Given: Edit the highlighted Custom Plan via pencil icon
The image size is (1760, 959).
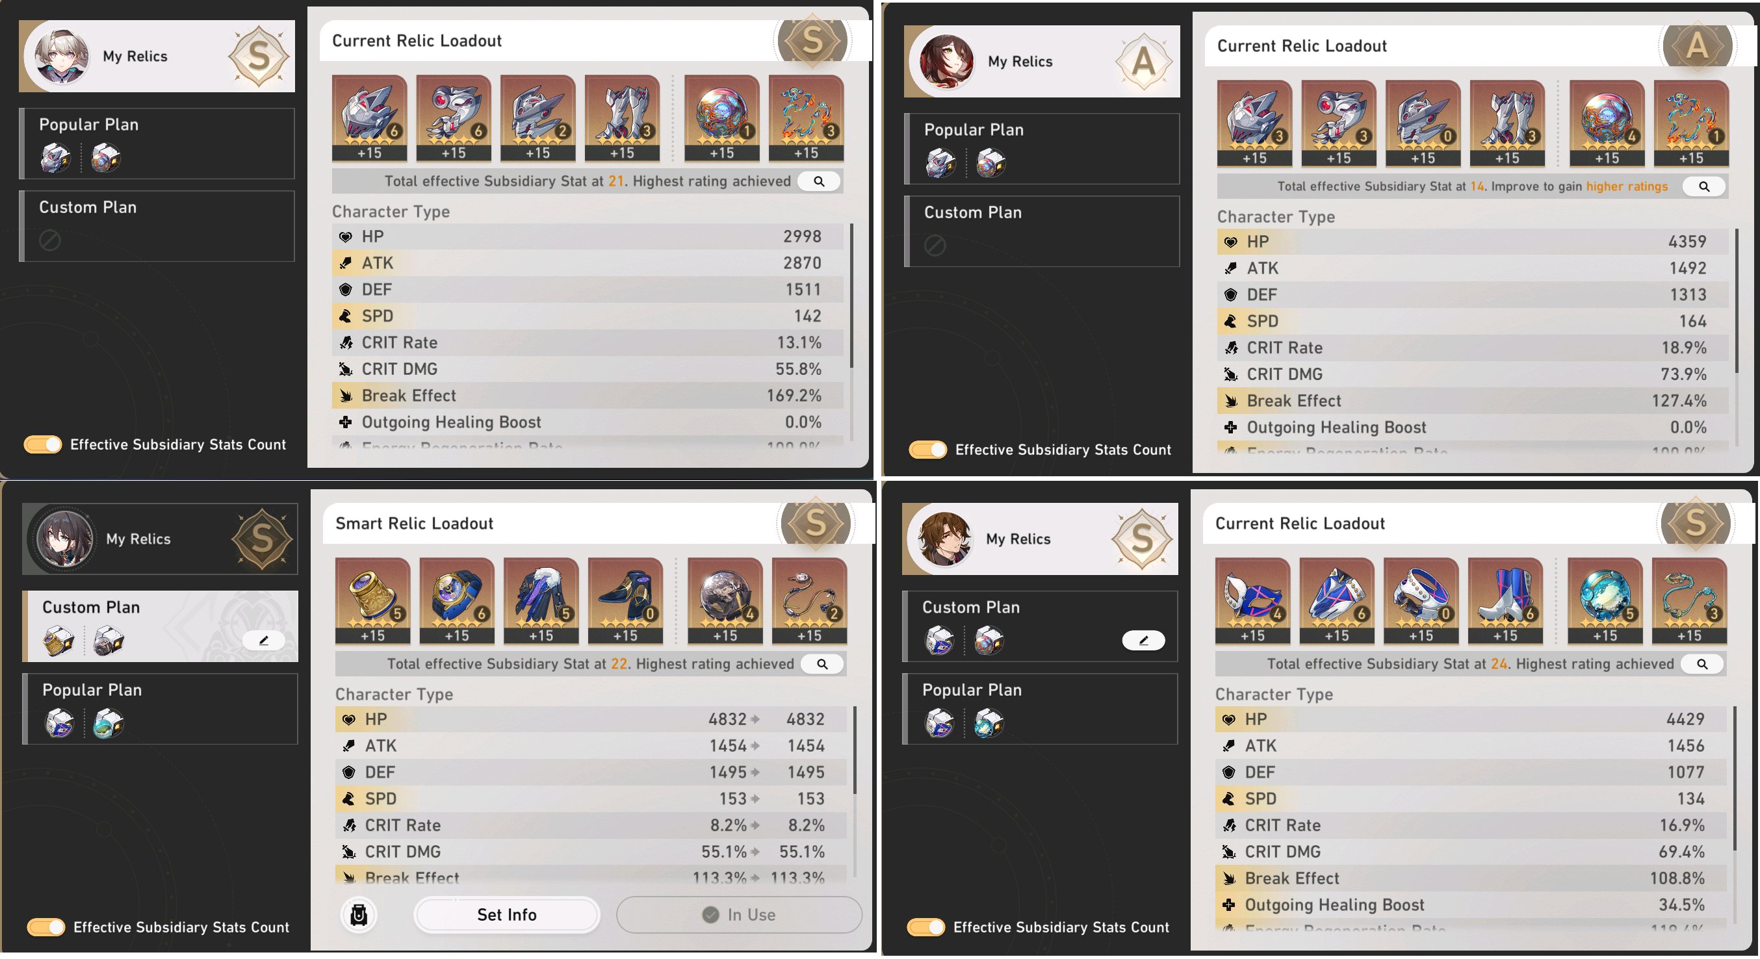Looking at the screenshot, I should pos(264,641).
